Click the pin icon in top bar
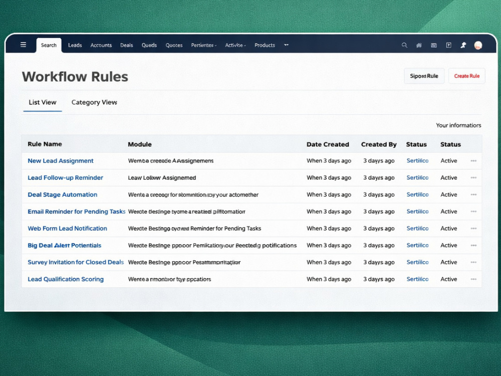This screenshot has height=376, width=501. pyautogui.click(x=463, y=45)
